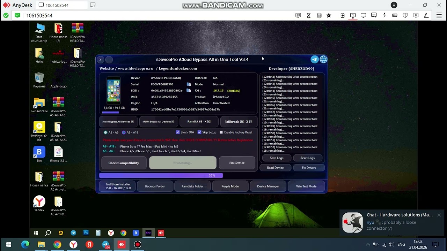Viewport: 447px width, 251px height.
Task: Click the AnyDesk whiteboard pen icon
Action: 426,15
